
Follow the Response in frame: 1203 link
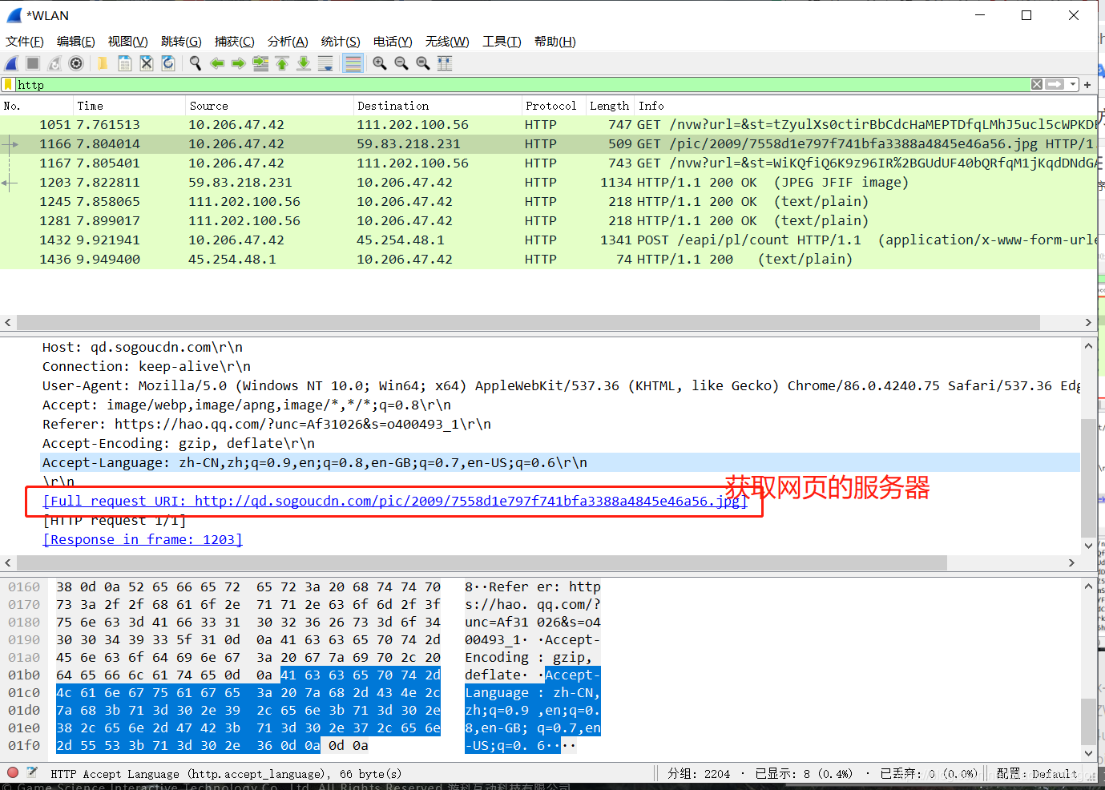(143, 539)
